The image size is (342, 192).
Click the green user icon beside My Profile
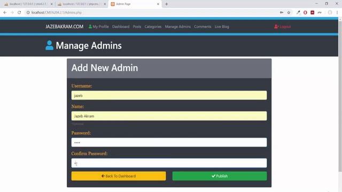pos(90,27)
